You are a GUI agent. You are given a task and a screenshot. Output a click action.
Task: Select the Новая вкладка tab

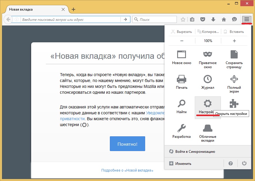pyautogui.click(x=37, y=9)
